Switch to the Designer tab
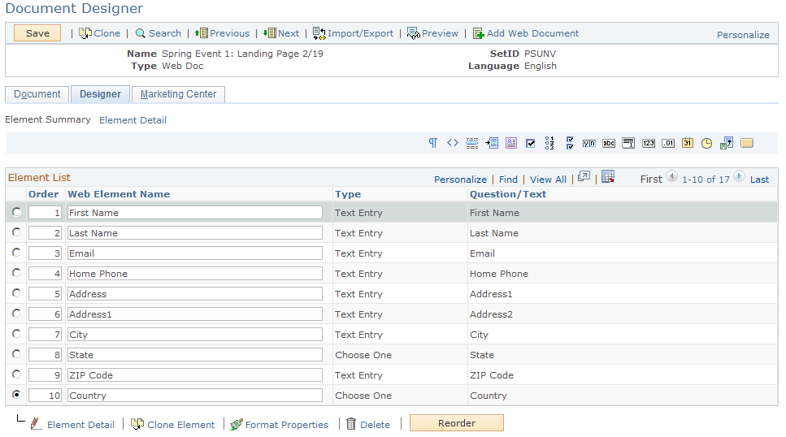The image size is (786, 437). (100, 94)
